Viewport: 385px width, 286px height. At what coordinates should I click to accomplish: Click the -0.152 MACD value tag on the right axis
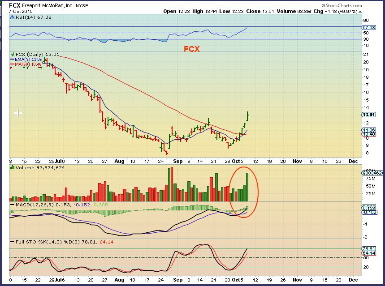coord(369,213)
